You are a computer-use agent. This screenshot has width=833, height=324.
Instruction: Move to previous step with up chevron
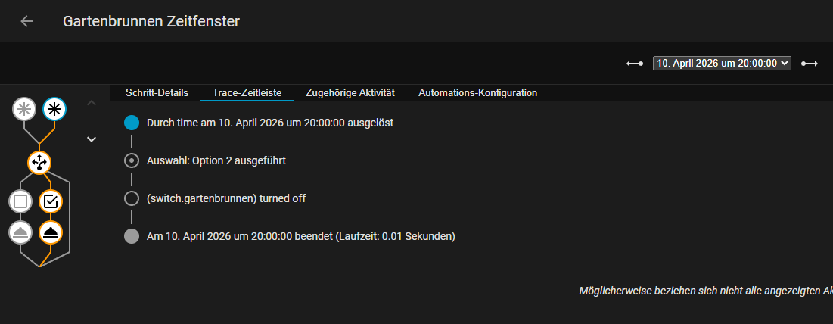(x=92, y=102)
